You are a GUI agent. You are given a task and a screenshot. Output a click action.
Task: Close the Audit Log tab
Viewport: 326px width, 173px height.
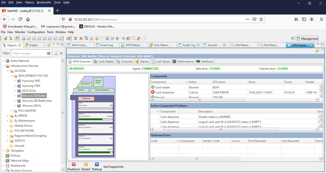tap(198, 45)
